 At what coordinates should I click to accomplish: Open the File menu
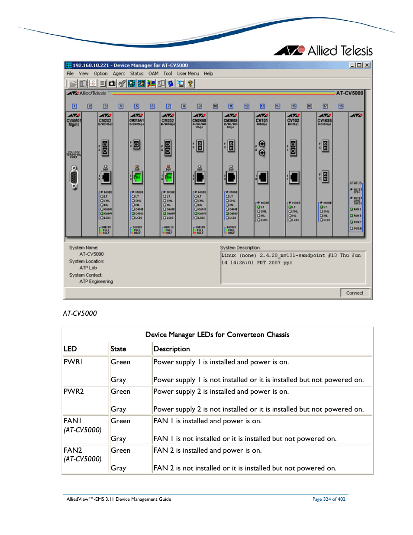tap(70, 74)
